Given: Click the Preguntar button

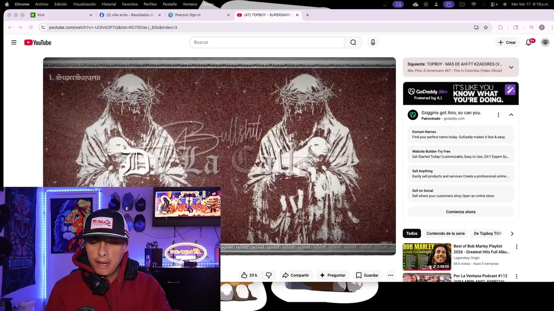Looking at the screenshot, I should click(332, 275).
